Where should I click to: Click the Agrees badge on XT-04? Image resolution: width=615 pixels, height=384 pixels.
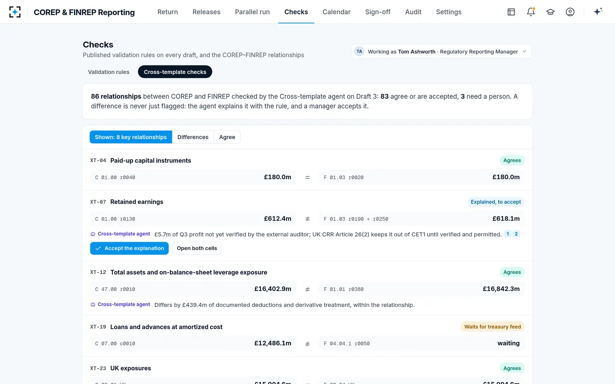[x=512, y=160]
